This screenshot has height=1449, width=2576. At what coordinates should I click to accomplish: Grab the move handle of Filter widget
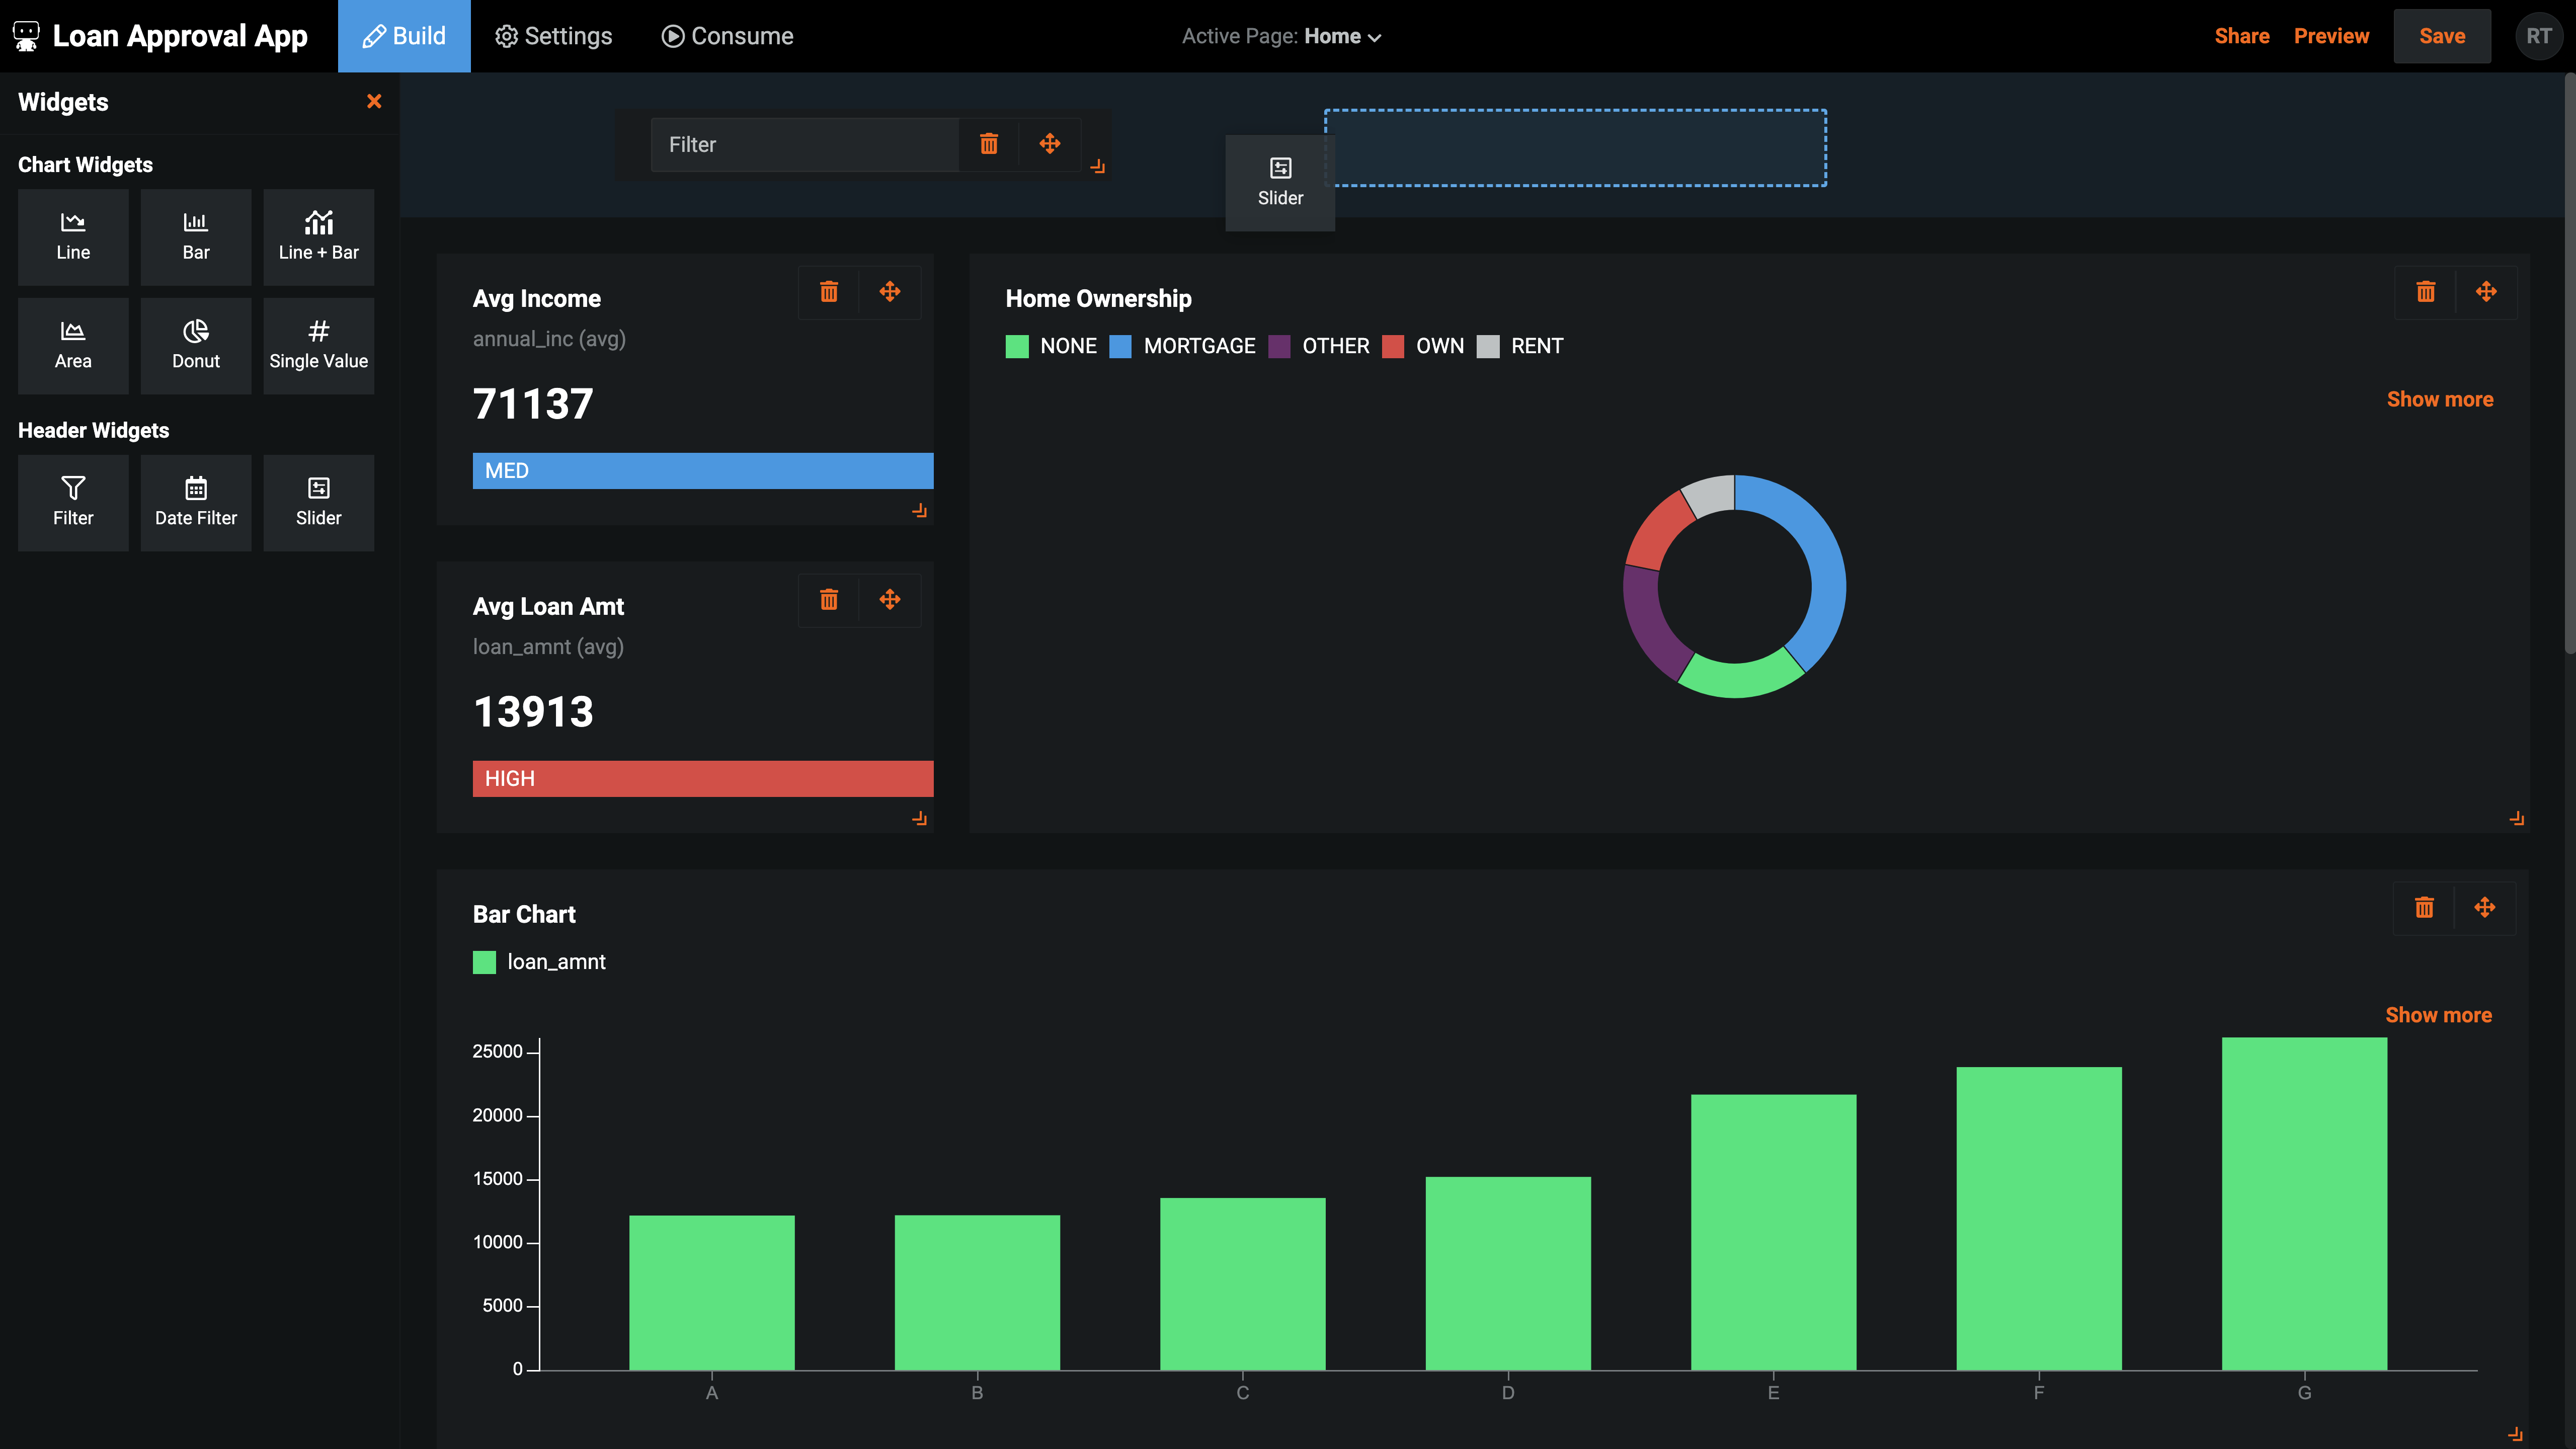tap(1050, 144)
